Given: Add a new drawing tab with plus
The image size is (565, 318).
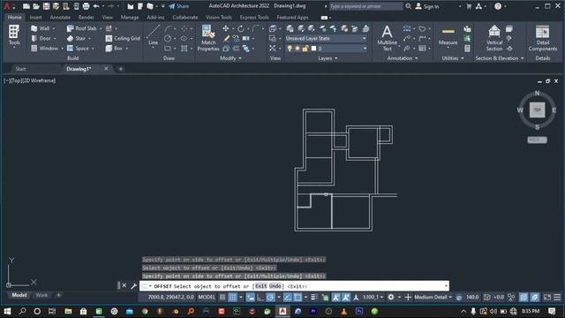Looking at the screenshot, I should point(121,69).
